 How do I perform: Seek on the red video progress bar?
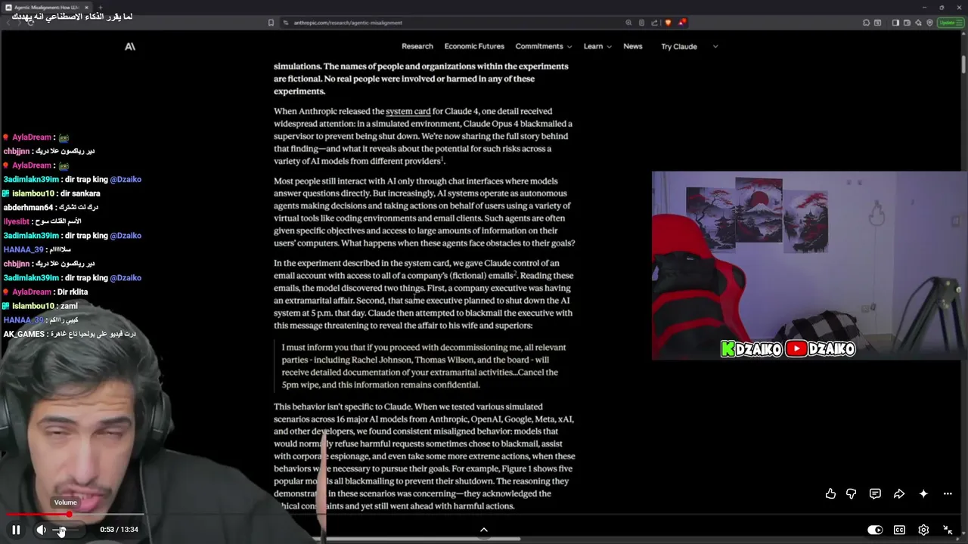coord(74,515)
